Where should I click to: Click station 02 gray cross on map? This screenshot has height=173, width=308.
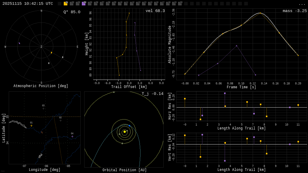click(x=60, y=120)
